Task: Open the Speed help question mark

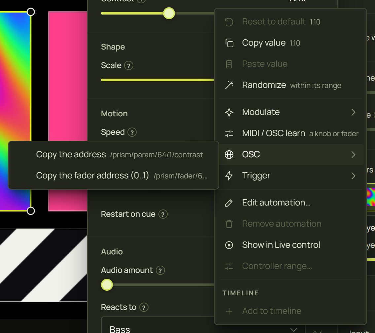Action: click(x=132, y=132)
